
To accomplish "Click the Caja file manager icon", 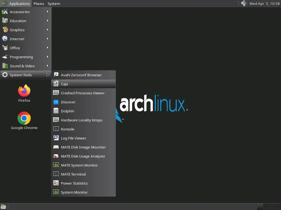I will 56,84.
